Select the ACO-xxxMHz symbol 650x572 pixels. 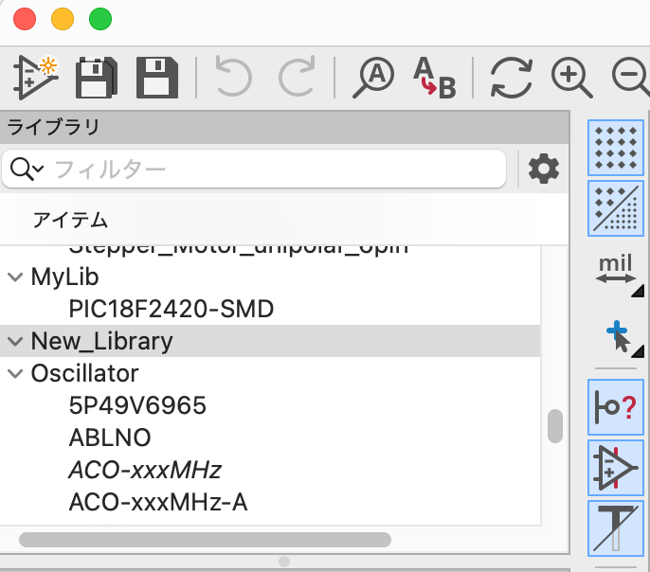[270, 470]
